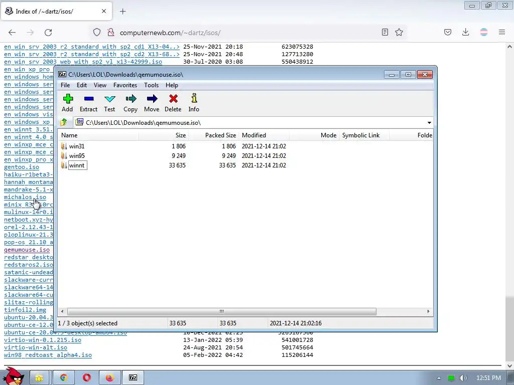
Task: Click the insecure connection padlock icon
Action: pos(111,32)
